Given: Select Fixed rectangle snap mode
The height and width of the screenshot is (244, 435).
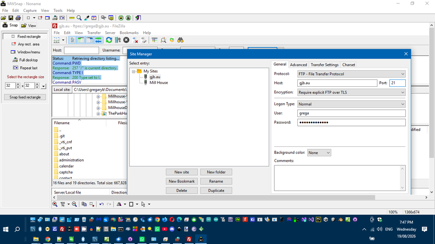Looking at the screenshot, I should click(x=26, y=36).
